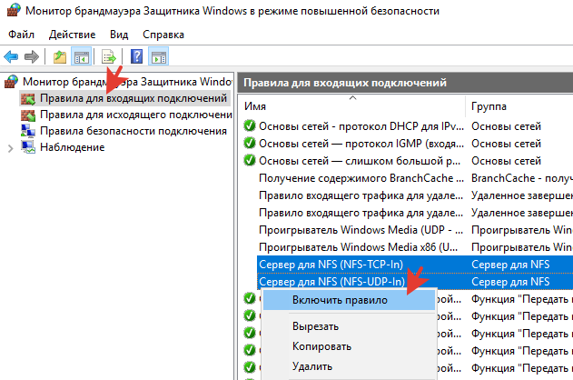Click the Up one level folder icon
The image size is (573, 380).
tap(60, 57)
